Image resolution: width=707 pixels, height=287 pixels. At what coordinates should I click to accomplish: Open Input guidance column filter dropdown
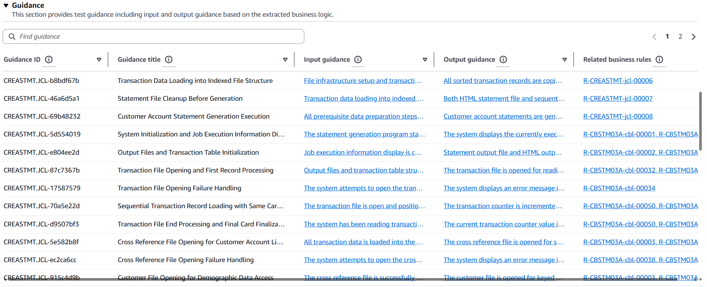[425, 59]
